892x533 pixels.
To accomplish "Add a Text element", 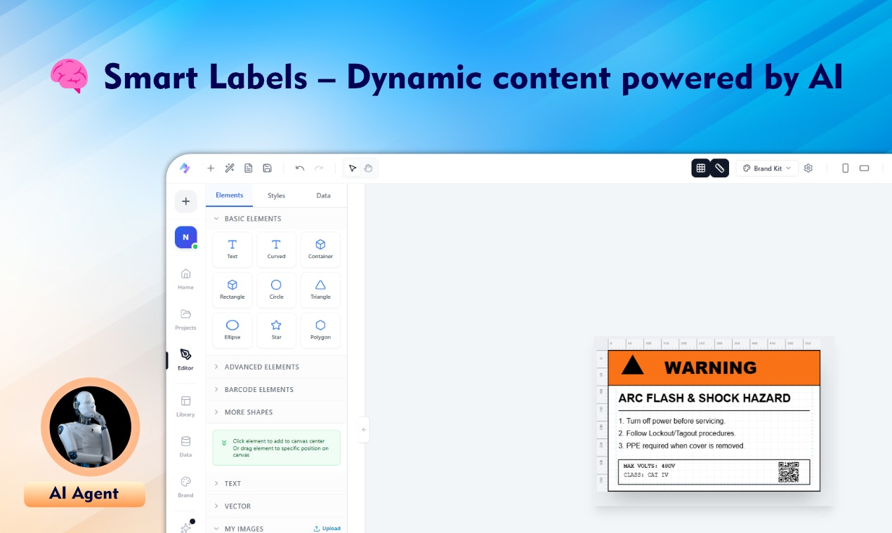I will (x=232, y=249).
